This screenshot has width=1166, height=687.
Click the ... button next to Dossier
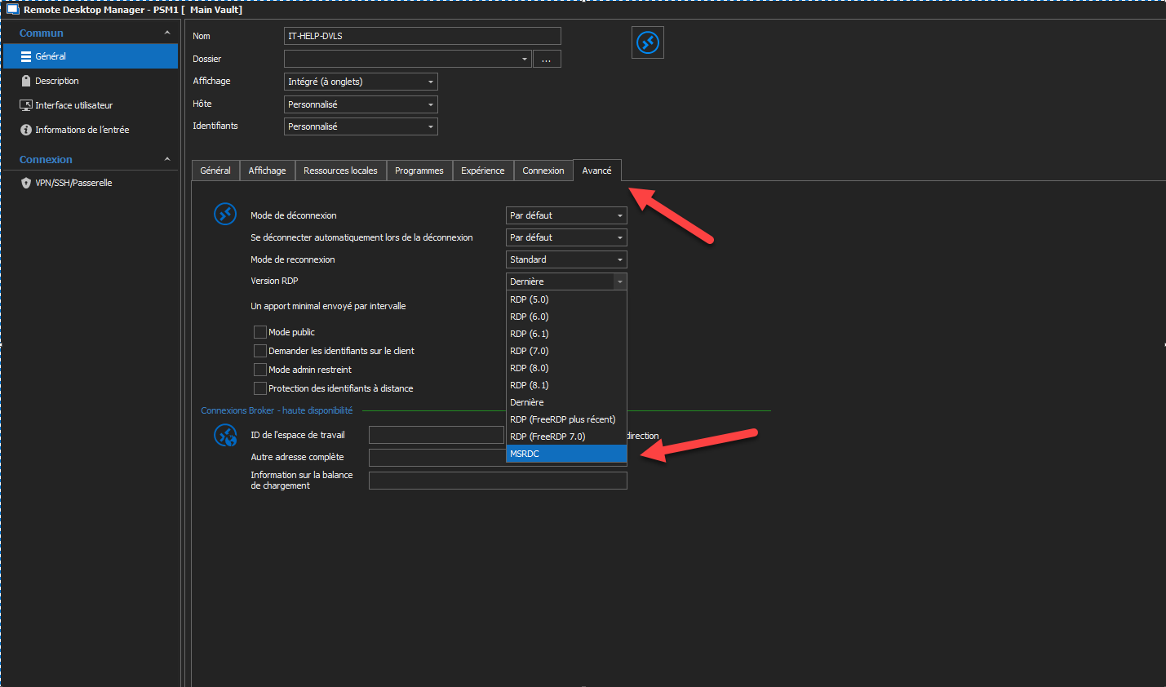click(547, 59)
